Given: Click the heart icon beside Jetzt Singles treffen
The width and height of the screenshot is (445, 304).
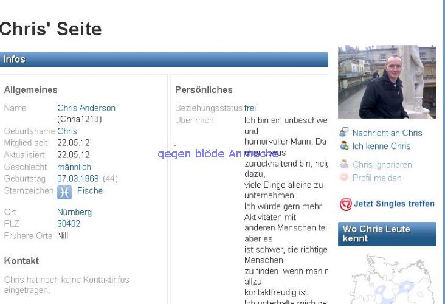Looking at the screenshot, I should [345, 204].
